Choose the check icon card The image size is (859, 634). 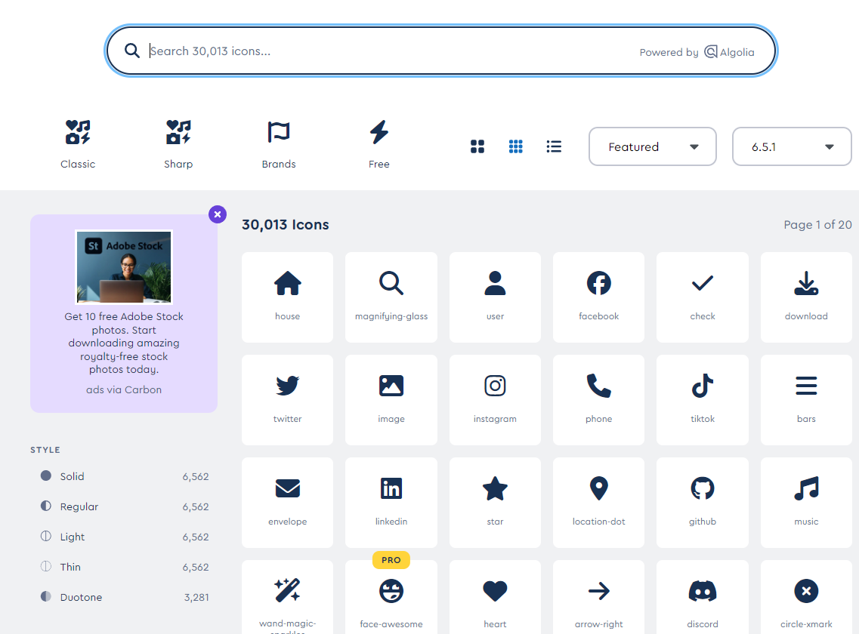pos(703,297)
